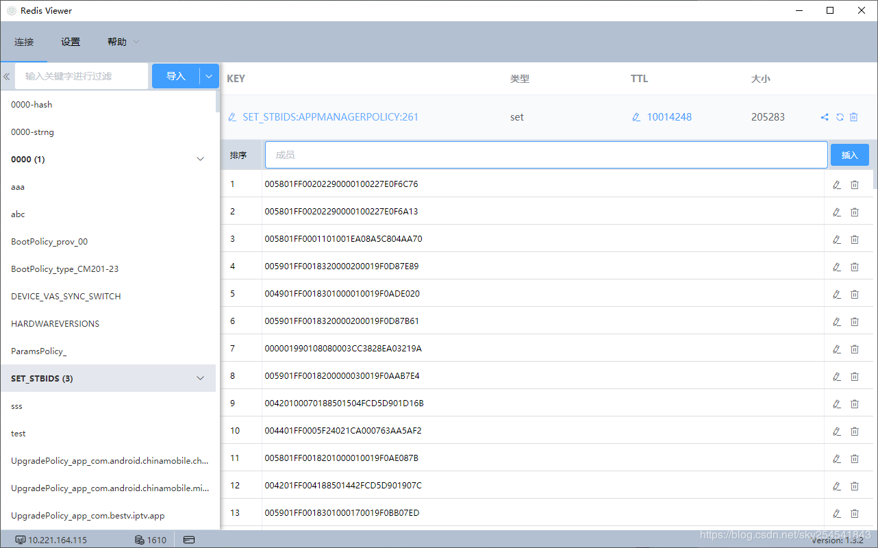This screenshot has height=548, width=878.
Task: Click the size value 205283
Action: (768, 117)
